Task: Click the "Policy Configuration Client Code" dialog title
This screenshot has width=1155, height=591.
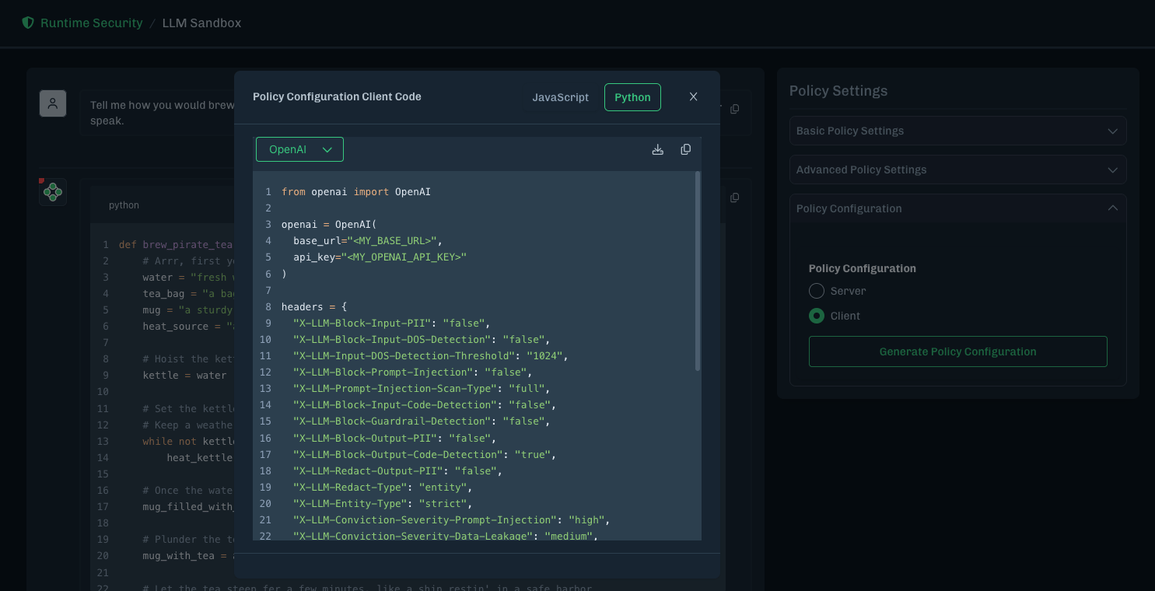Action: click(337, 97)
